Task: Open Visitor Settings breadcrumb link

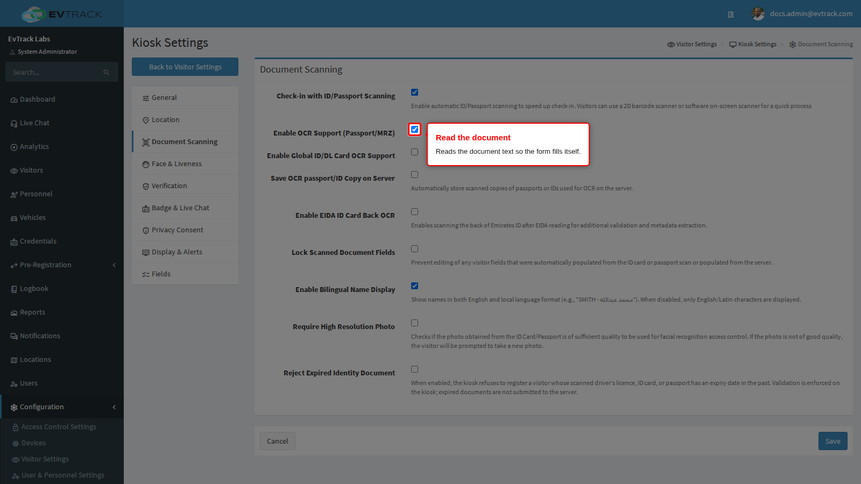Action: click(692, 44)
